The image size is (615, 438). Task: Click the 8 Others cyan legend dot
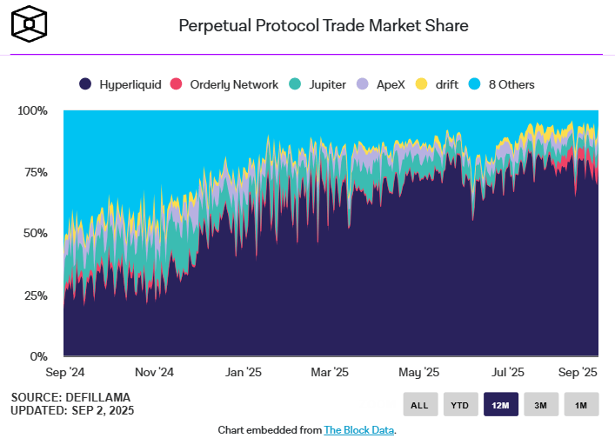tap(475, 83)
